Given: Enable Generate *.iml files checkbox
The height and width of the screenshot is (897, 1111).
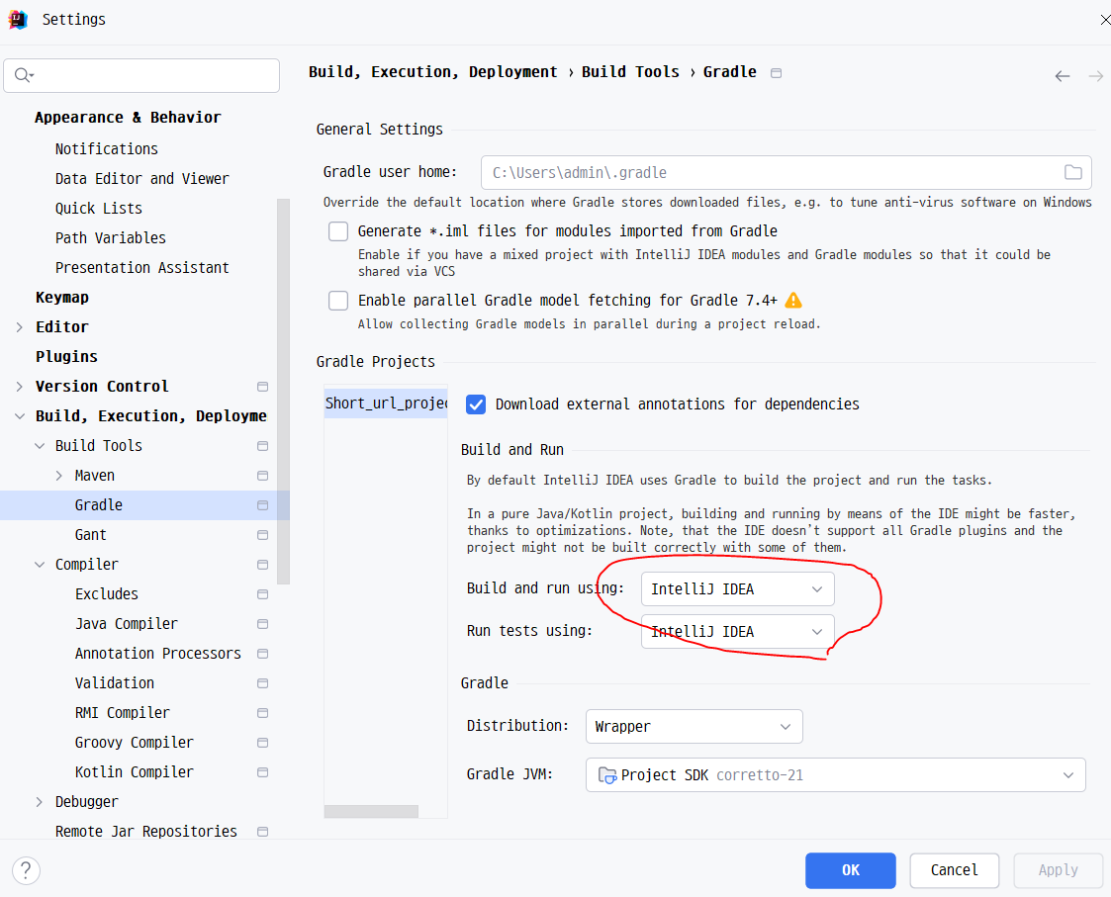Looking at the screenshot, I should tap(338, 231).
